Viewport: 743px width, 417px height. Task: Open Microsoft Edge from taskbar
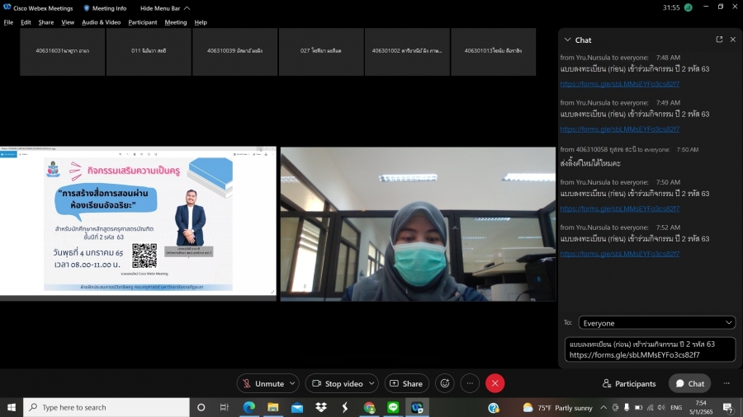click(248, 407)
